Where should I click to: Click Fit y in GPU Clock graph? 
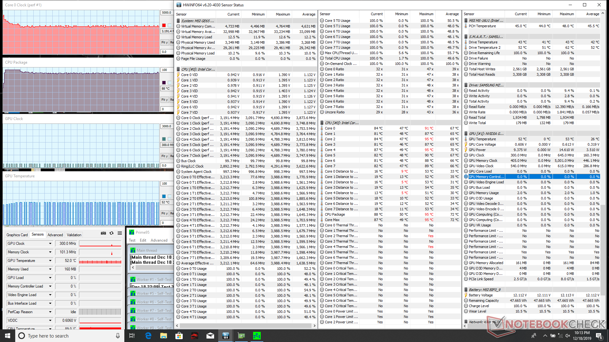click(164, 156)
